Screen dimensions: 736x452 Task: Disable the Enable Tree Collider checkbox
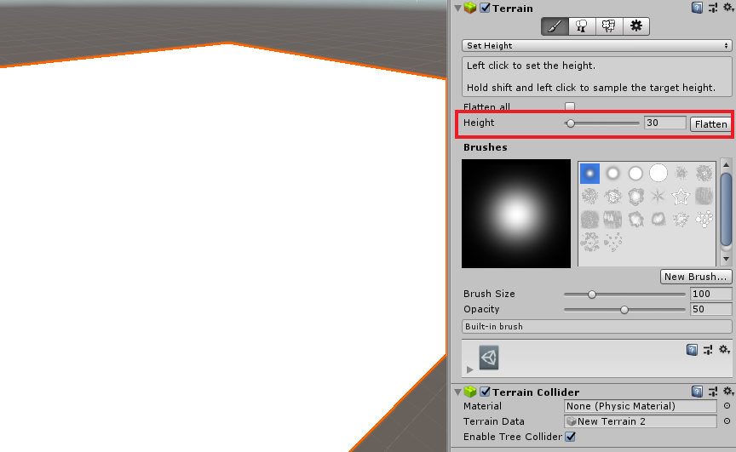click(570, 437)
